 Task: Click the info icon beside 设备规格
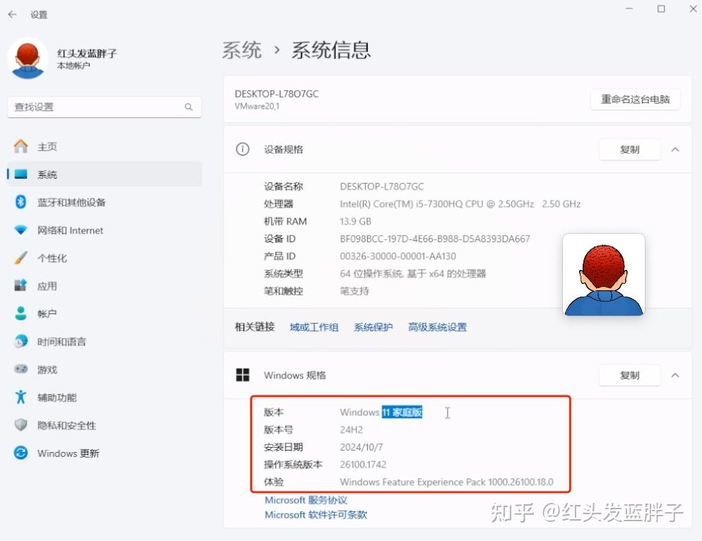click(243, 149)
